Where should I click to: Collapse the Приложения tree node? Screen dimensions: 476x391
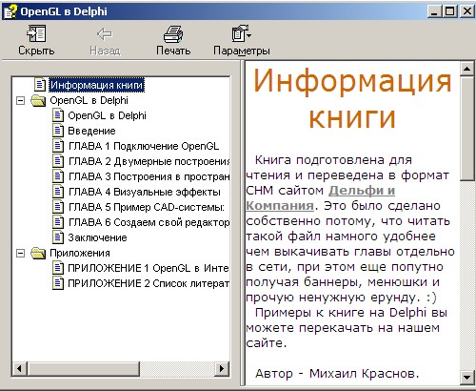pyautogui.click(x=21, y=254)
